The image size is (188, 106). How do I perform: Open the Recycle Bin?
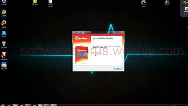point(4,44)
